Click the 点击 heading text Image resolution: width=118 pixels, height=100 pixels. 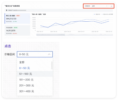(x=8, y=46)
